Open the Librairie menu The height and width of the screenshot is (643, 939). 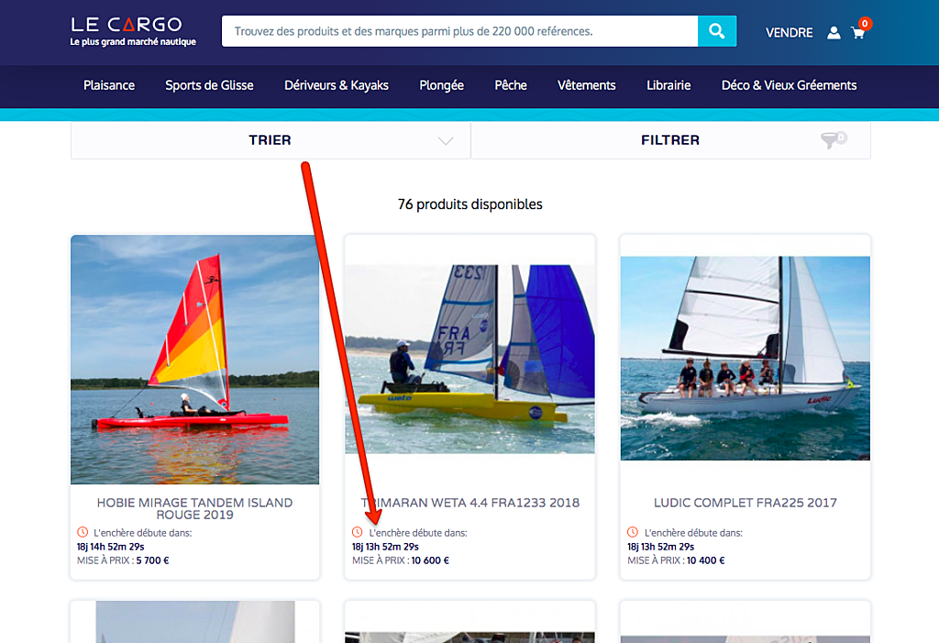668,85
